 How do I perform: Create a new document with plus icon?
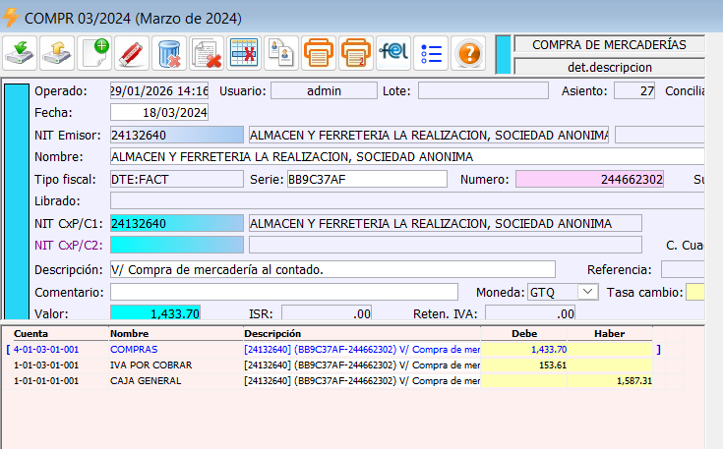pos(95,52)
